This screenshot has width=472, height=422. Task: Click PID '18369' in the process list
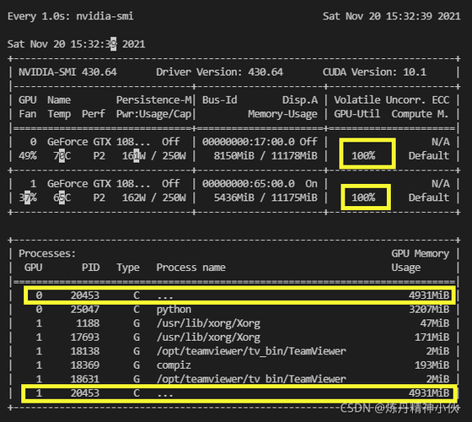(85, 365)
